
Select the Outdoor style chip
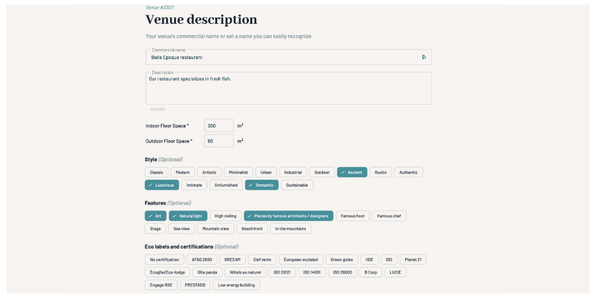(322, 172)
